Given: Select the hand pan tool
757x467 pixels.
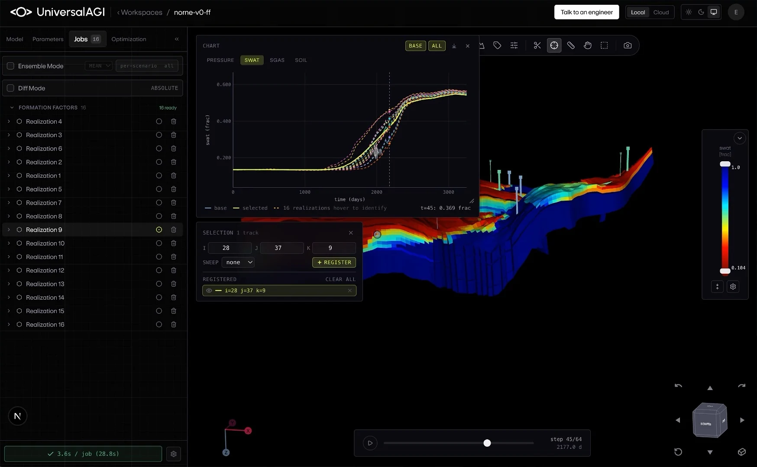Looking at the screenshot, I should coord(588,45).
